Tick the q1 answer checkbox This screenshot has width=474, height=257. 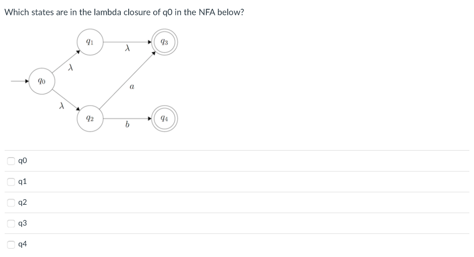11,182
